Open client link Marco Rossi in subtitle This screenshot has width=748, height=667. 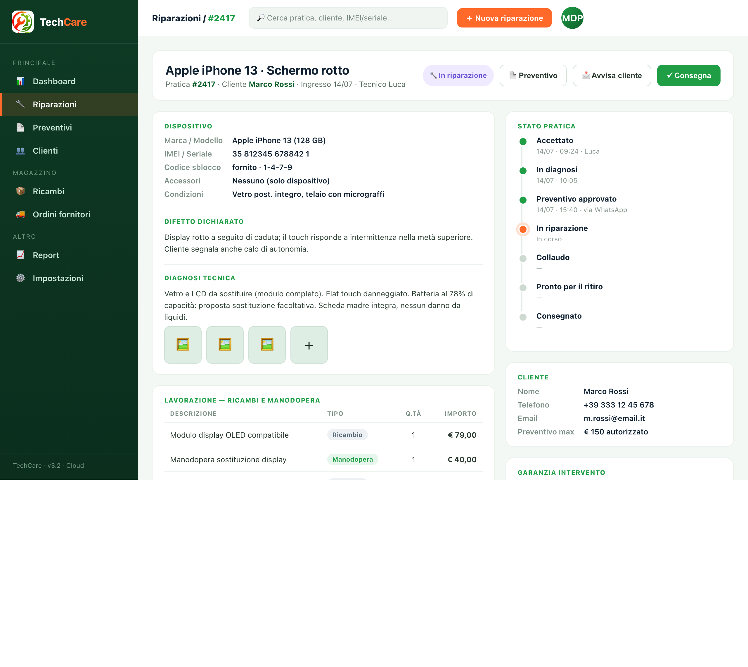click(x=271, y=84)
